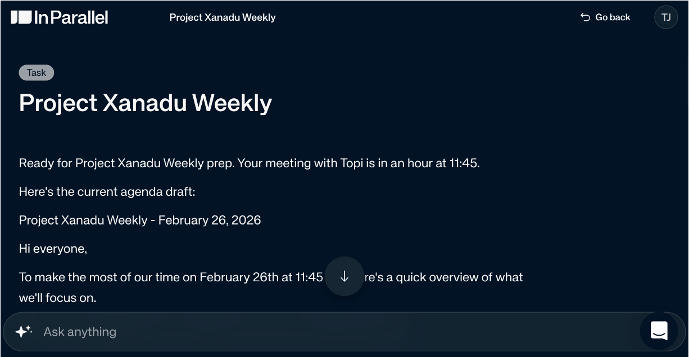The width and height of the screenshot is (689, 357).
Task: Click the Go back button
Action: tap(613, 17)
